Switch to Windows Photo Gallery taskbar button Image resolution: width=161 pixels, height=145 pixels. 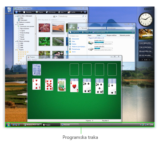click(33, 125)
